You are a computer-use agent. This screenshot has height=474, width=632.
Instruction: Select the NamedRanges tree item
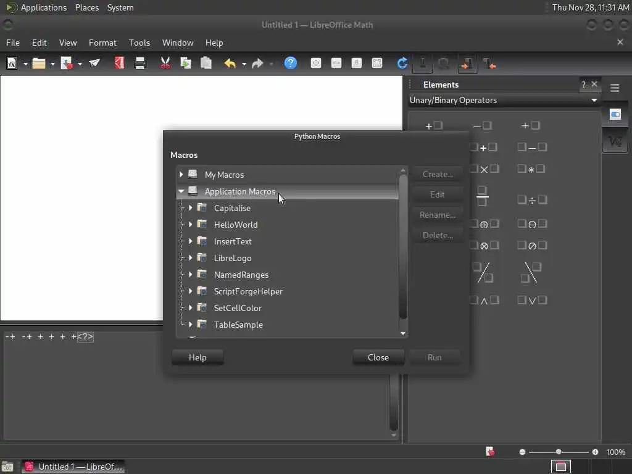241,275
